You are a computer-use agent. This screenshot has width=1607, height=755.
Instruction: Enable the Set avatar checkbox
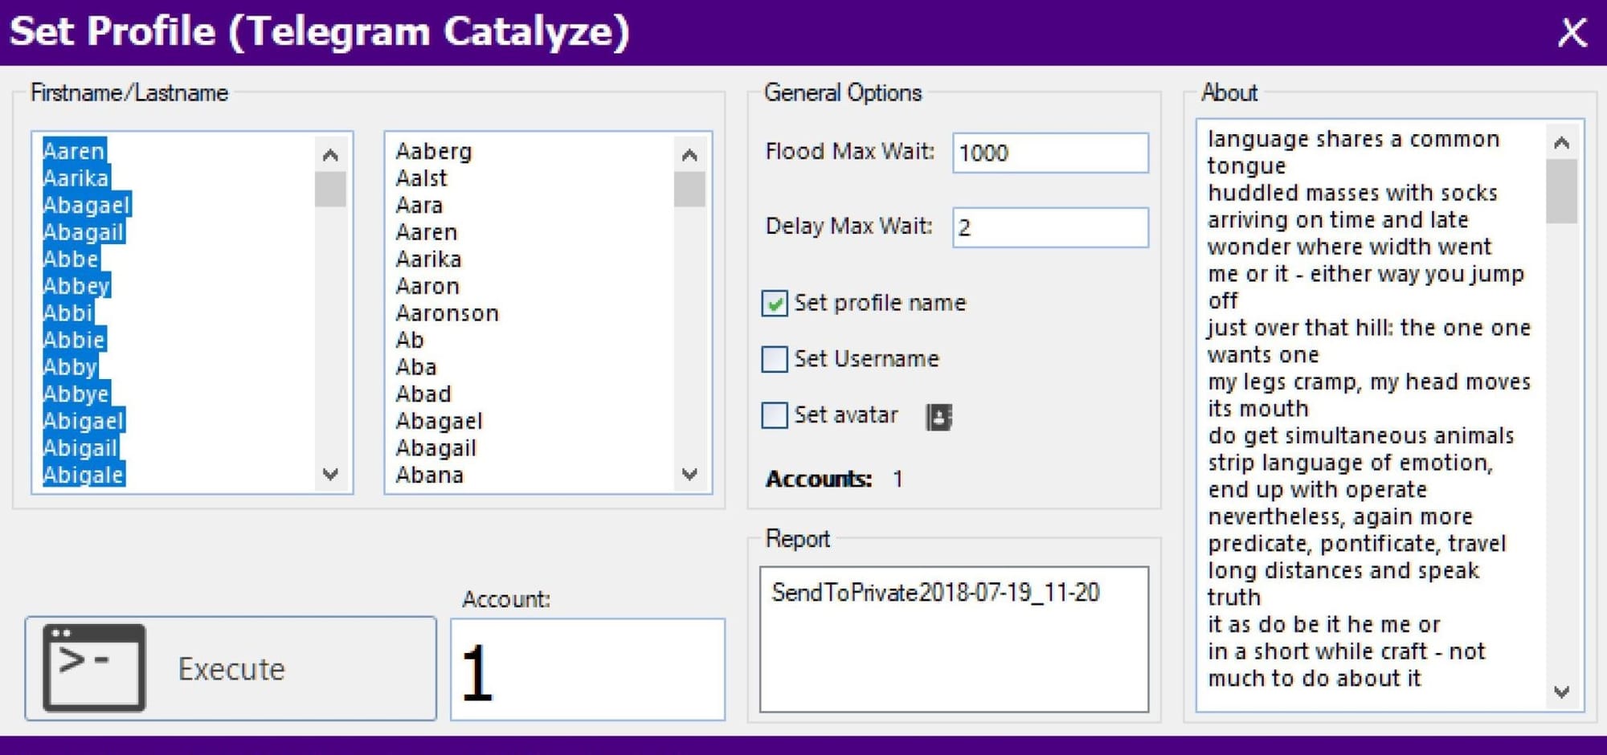coord(775,415)
